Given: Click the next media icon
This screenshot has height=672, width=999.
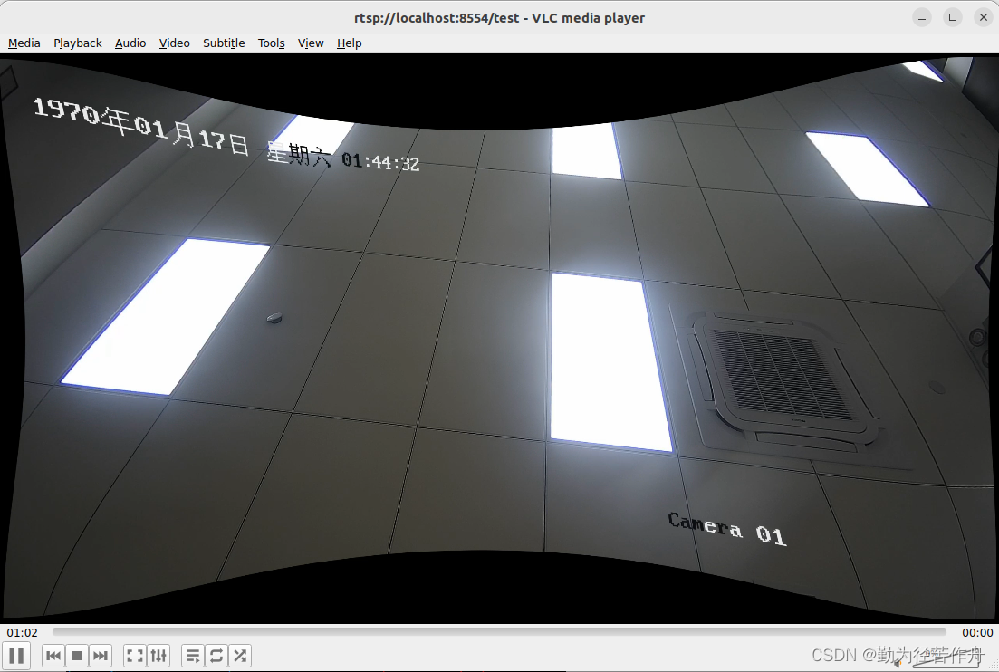Looking at the screenshot, I should tap(101, 655).
